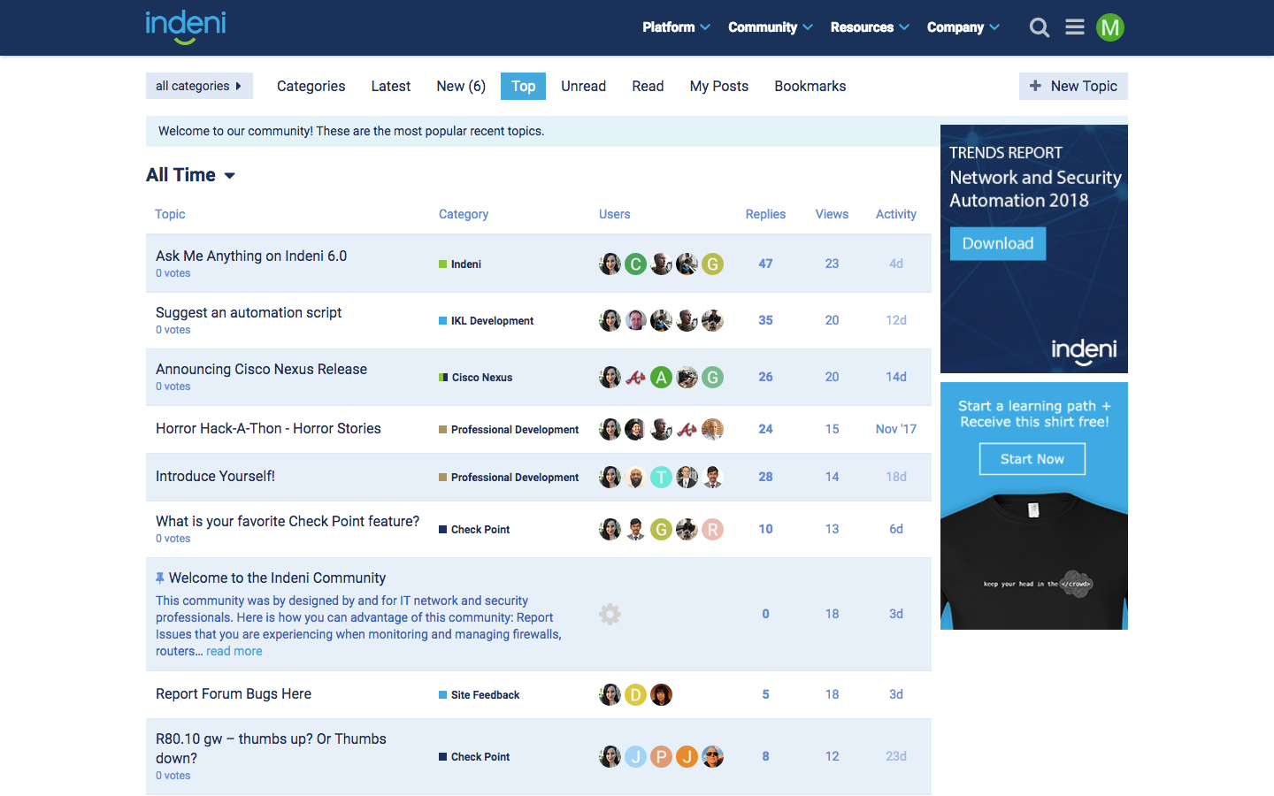The image size is (1274, 796).
Task: Open Welcome to the Indeni Community topic
Action: [x=277, y=578]
